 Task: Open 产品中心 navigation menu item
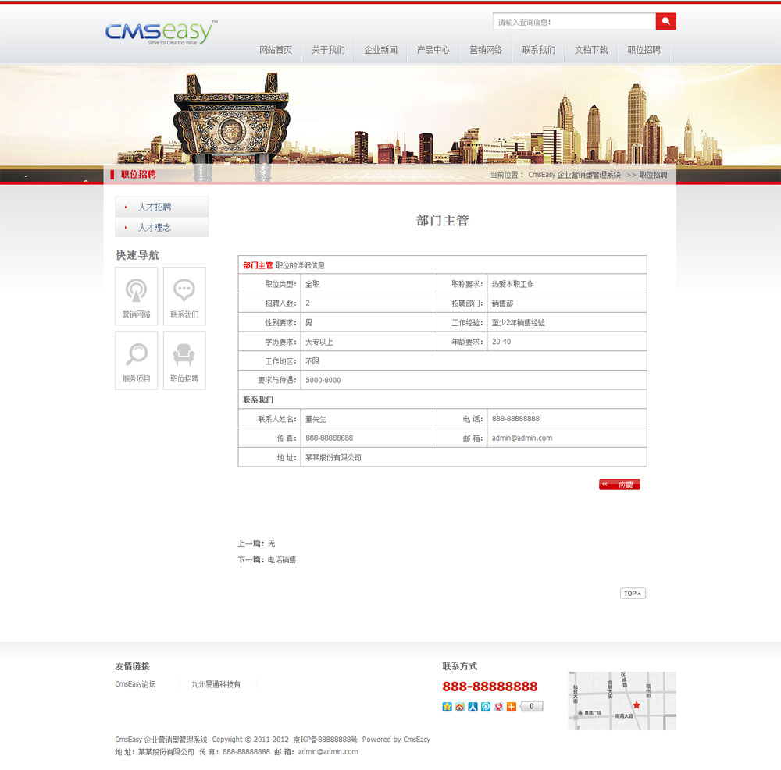(433, 50)
